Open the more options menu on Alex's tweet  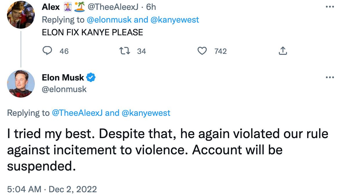coord(330,7)
